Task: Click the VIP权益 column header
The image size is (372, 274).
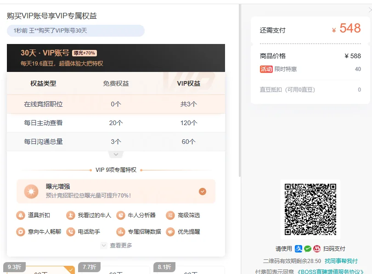Action: [x=189, y=83]
